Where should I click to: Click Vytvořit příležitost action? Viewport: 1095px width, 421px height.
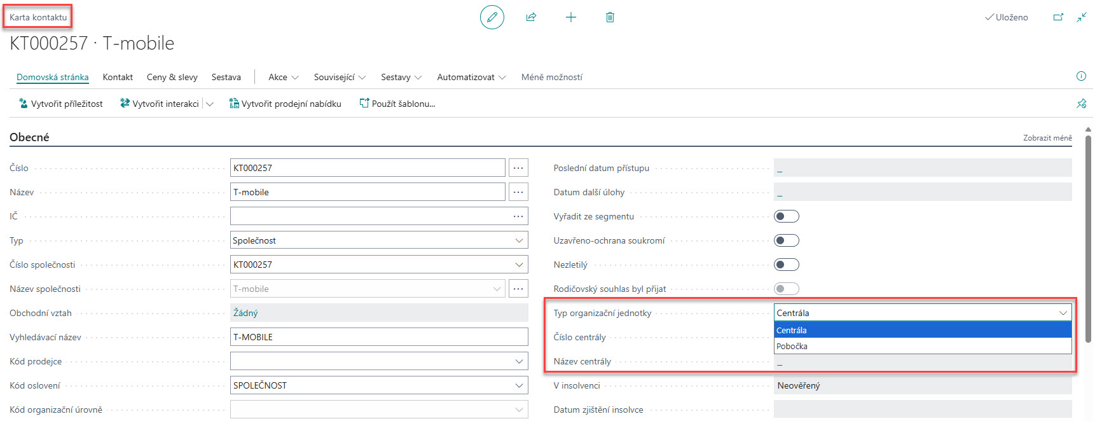(x=60, y=104)
